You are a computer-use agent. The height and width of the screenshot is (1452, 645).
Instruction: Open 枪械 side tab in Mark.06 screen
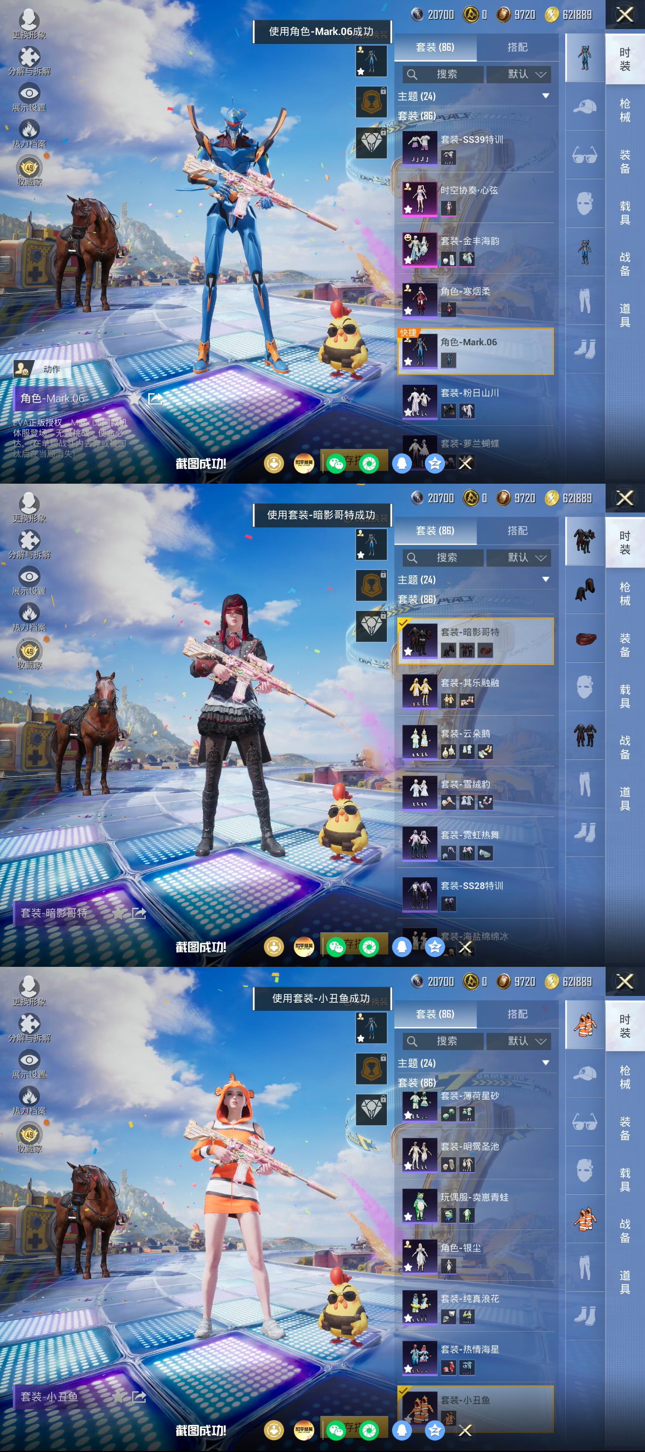tap(625, 110)
